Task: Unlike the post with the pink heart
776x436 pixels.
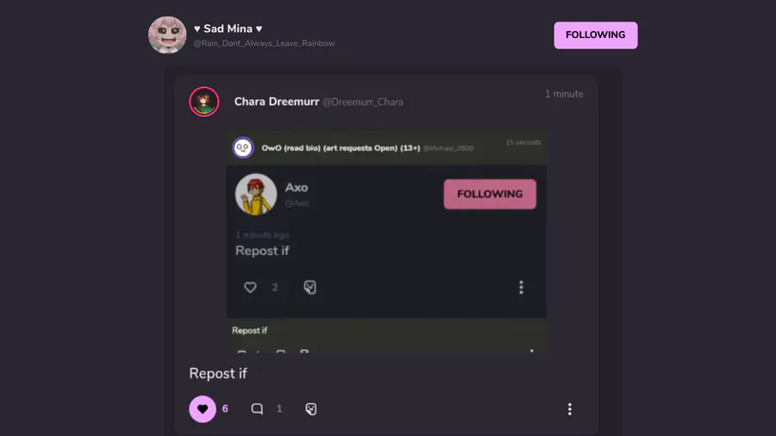Action: pos(203,408)
